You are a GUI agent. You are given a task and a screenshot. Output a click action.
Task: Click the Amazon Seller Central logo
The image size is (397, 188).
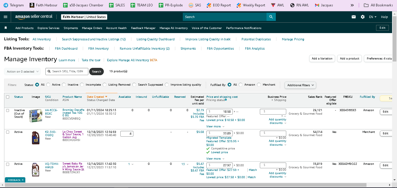click(x=34, y=17)
